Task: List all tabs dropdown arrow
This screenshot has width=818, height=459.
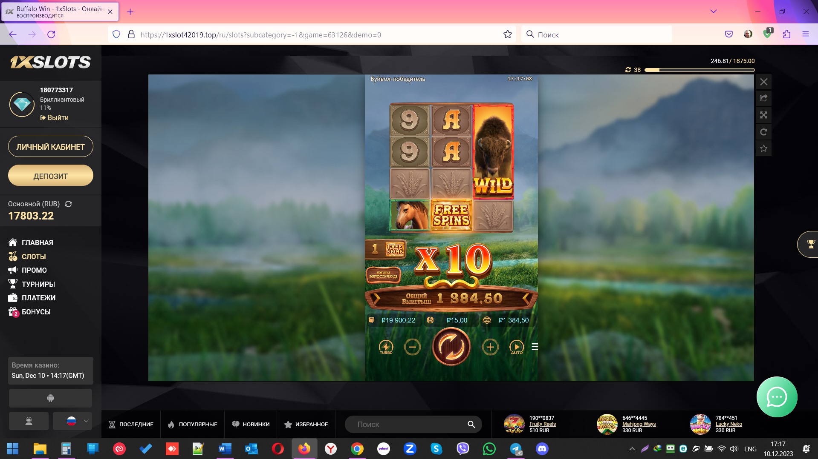Action: tap(713, 11)
